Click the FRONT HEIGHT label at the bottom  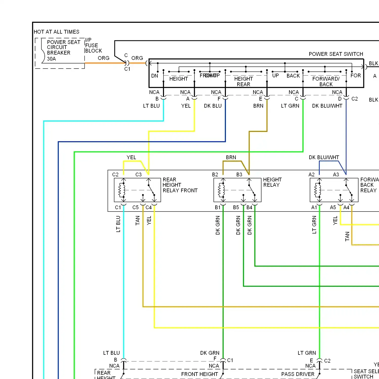tap(199, 374)
